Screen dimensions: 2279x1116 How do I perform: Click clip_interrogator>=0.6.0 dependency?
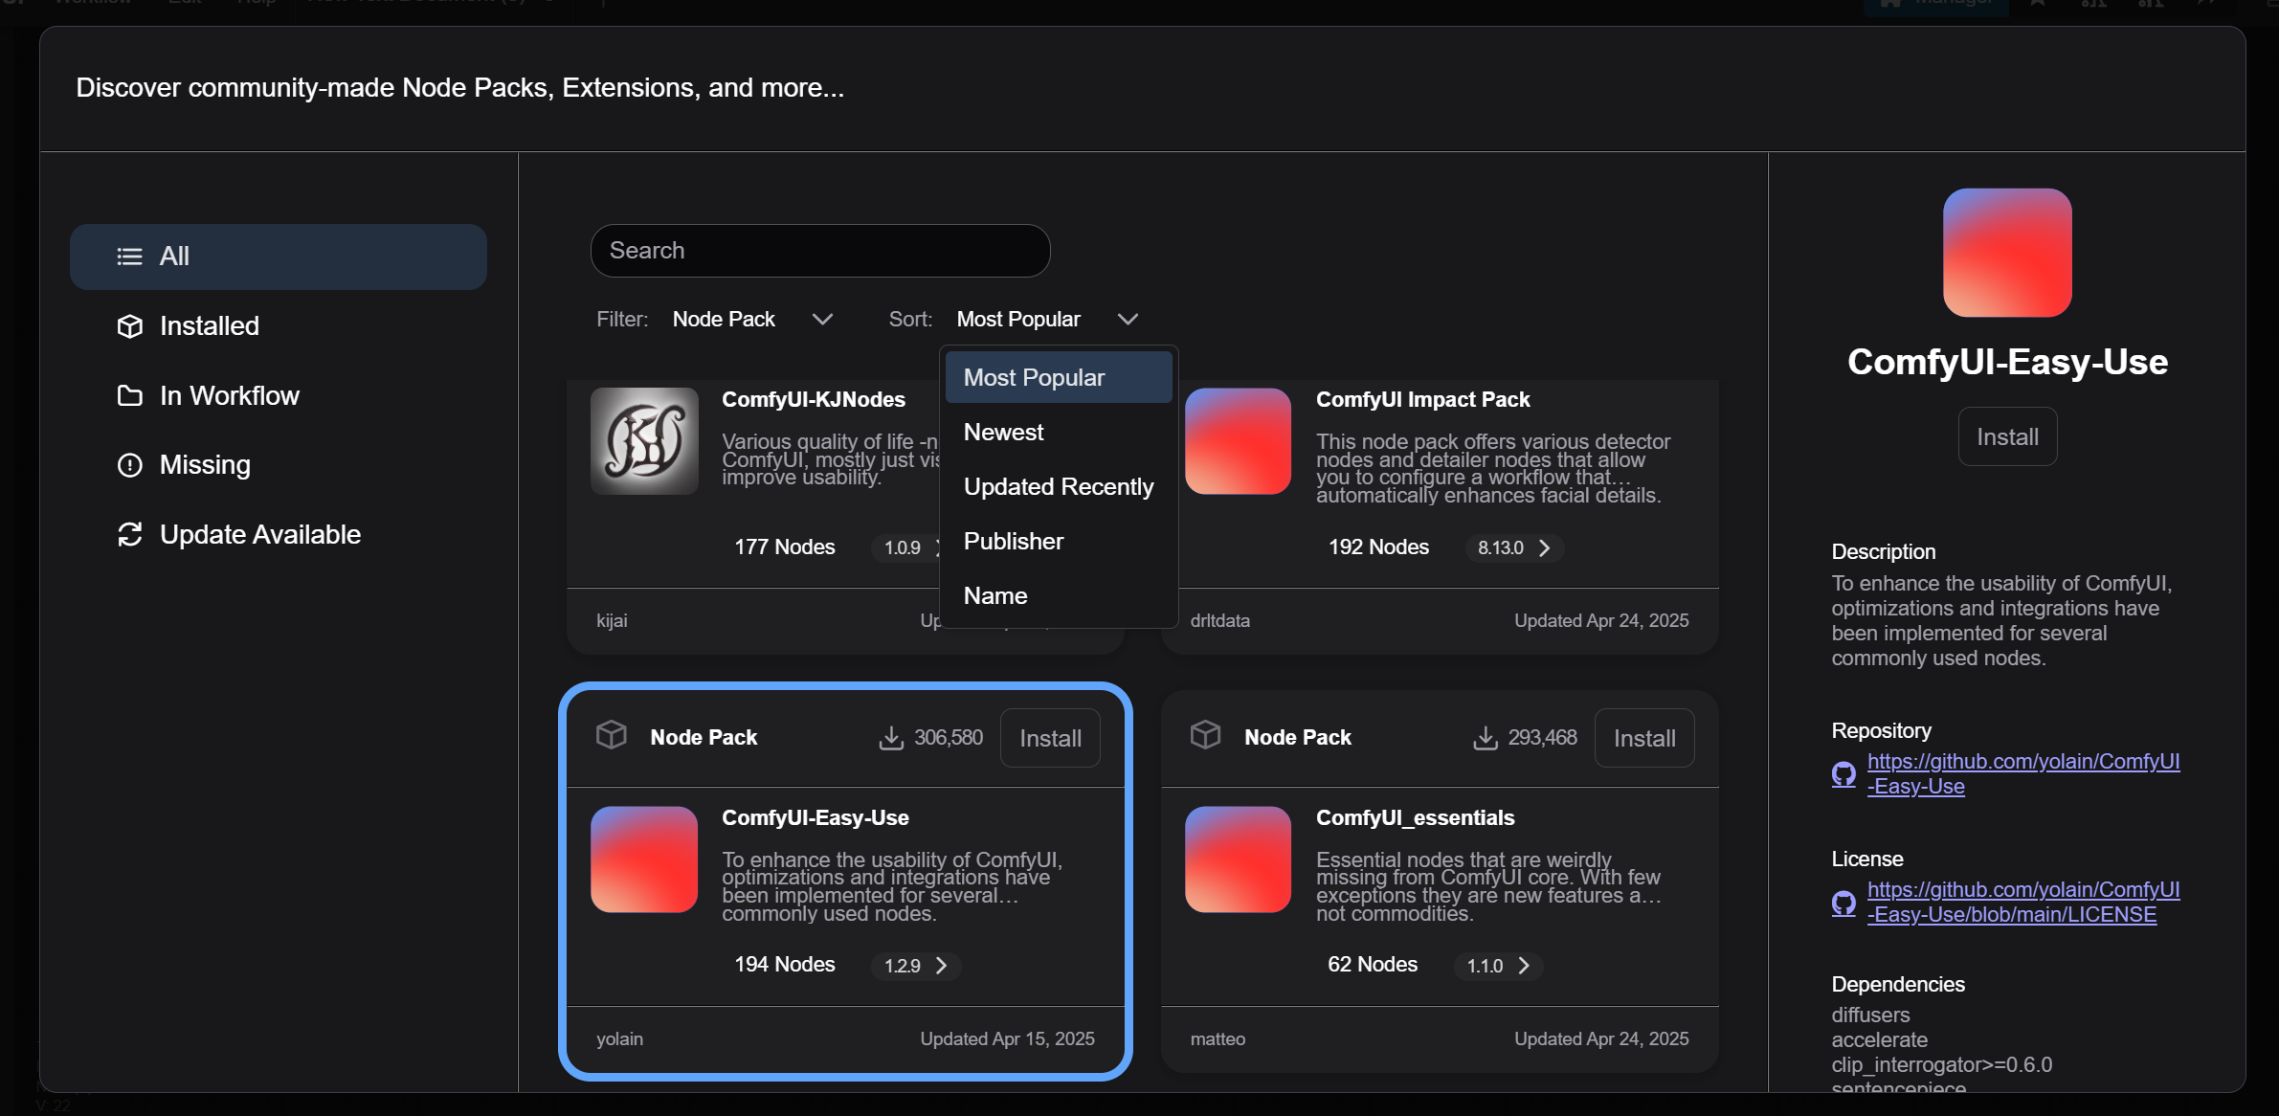coord(1941,1064)
